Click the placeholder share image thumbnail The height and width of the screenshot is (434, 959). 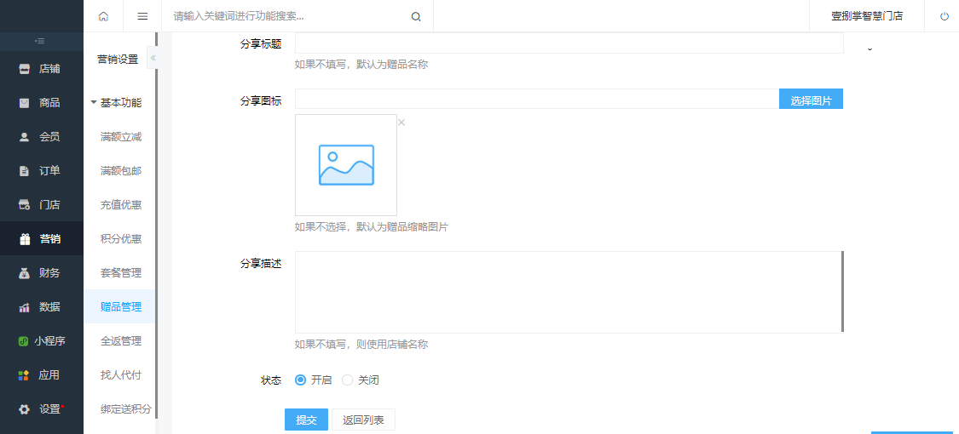coord(346,165)
